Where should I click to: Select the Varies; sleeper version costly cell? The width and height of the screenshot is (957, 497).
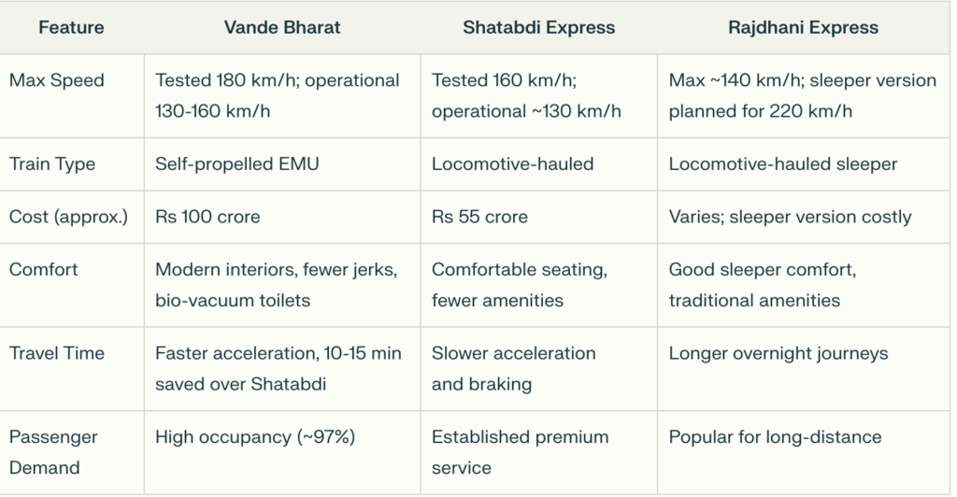tap(790, 217)
